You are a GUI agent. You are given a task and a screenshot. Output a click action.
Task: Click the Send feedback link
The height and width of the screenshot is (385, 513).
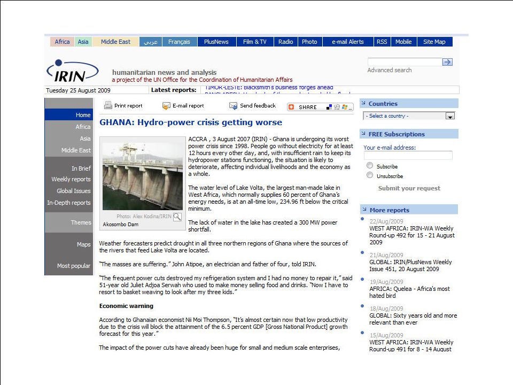[258, 105]
